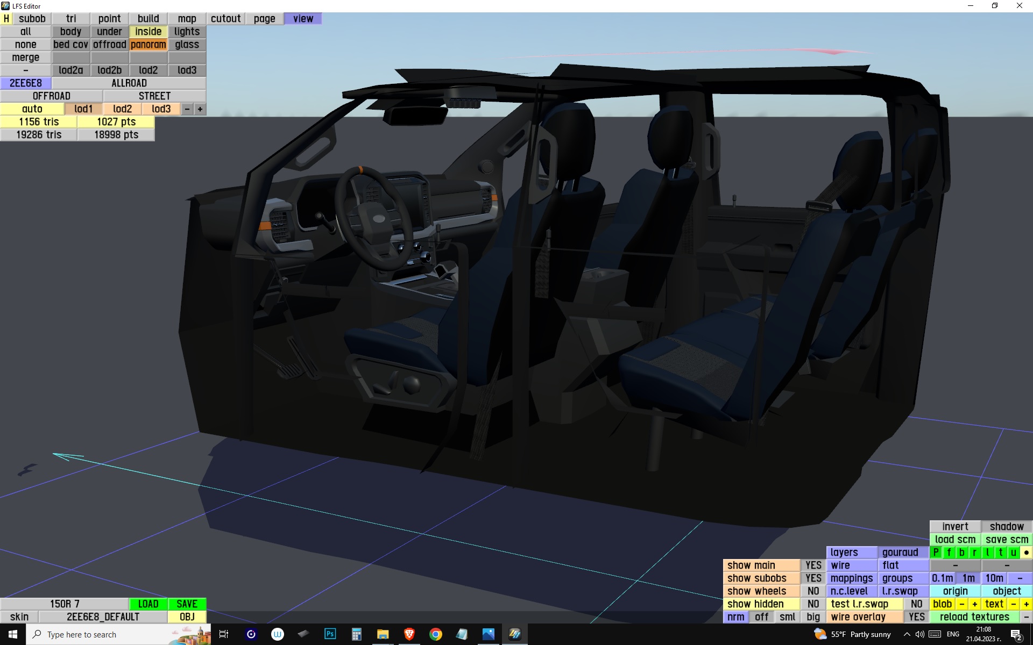Increase blob size with plus button
Viewport: 1033px width, 645px height.
coord(974,604)
